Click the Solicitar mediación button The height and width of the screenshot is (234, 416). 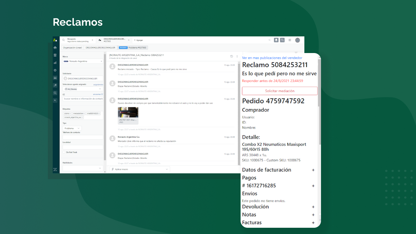tap(280, 91)
